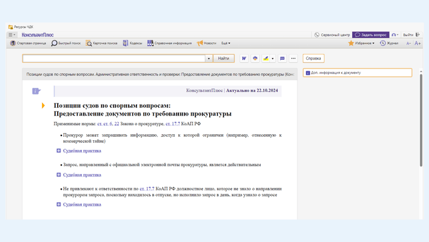Open Быстрый поиск

66,43
